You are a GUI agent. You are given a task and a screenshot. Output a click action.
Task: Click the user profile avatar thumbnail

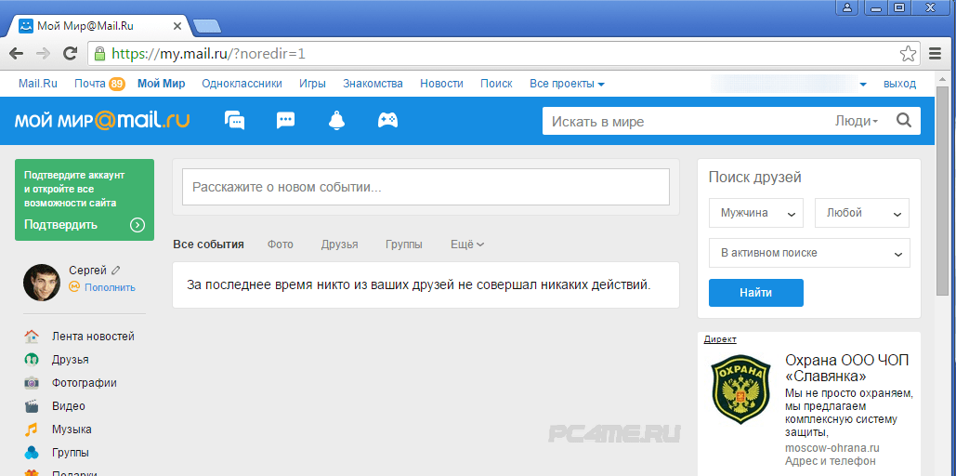pos(42,283)
